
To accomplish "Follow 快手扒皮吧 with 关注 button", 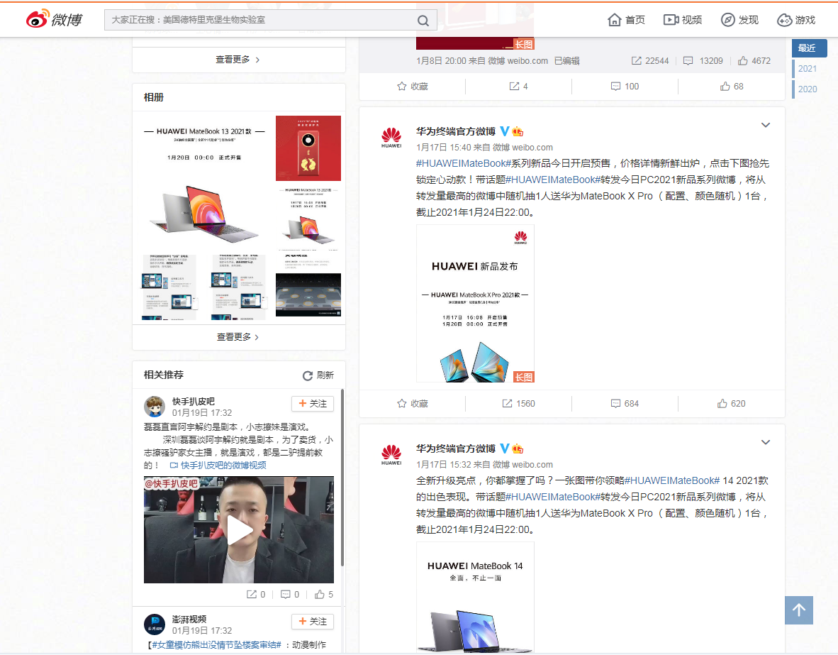I will pyautogui.click(x=313, y=403).
